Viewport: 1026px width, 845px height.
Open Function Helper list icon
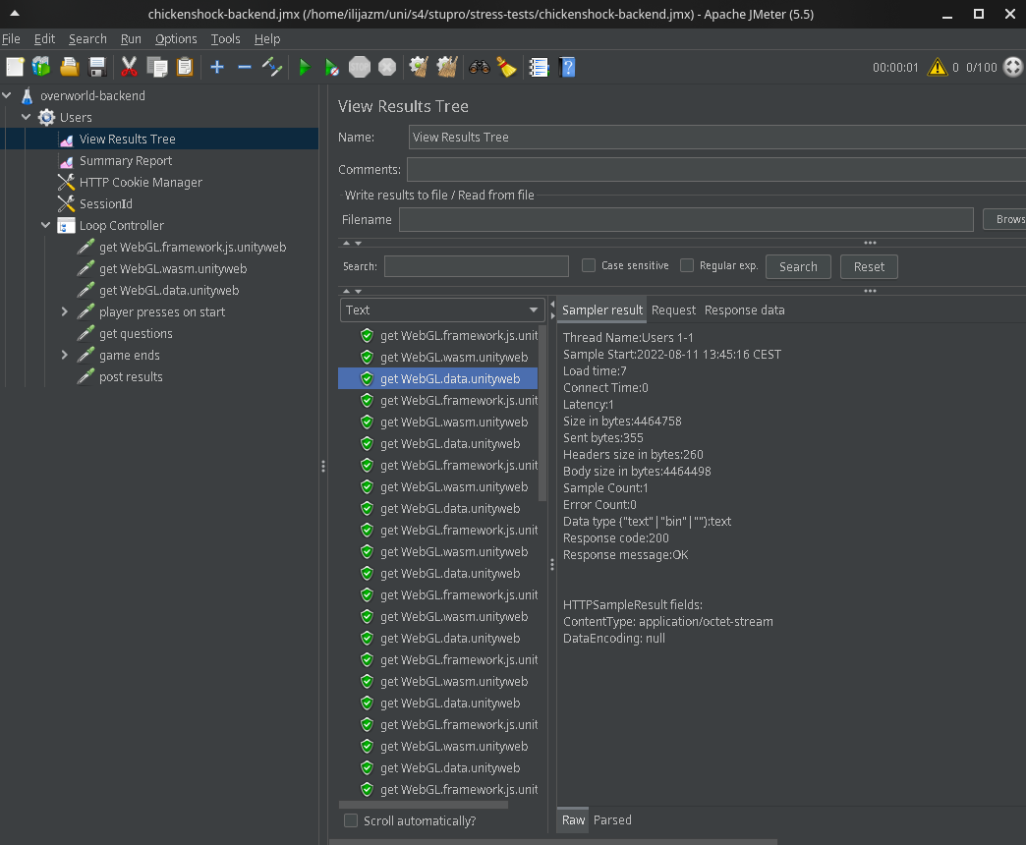539,67
